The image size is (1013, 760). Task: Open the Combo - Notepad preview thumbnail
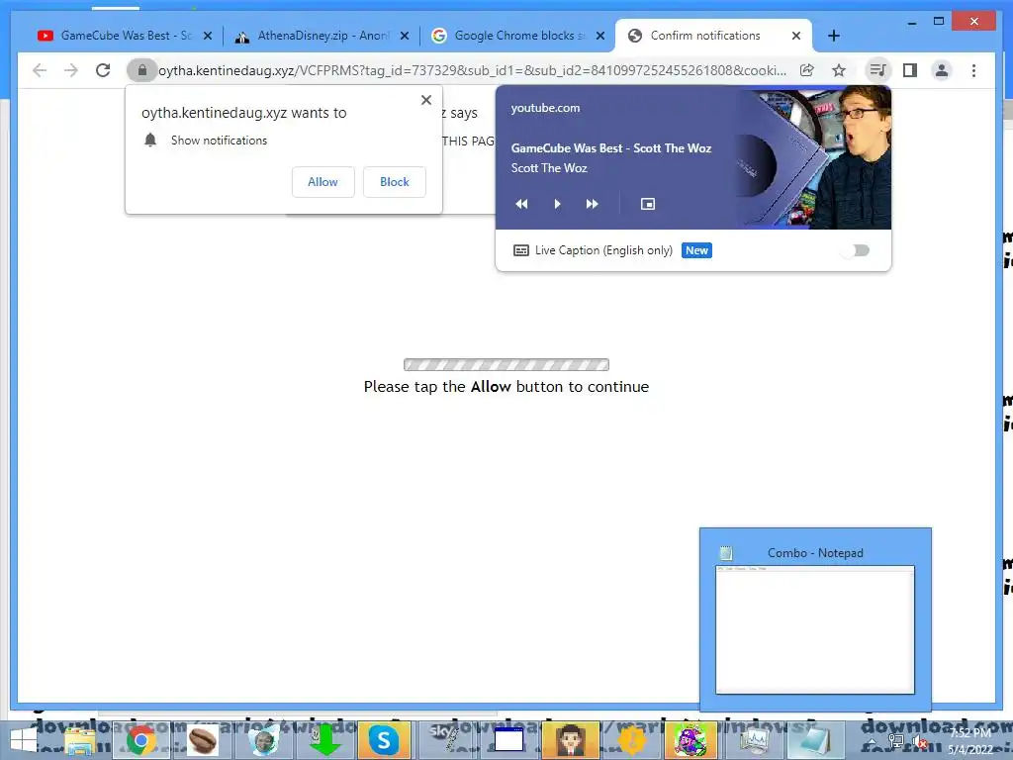pos(815,629)
